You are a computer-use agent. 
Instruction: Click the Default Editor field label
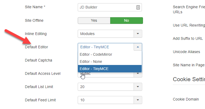point(36,47)
